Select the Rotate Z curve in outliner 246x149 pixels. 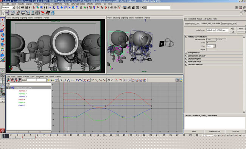tap(22, 105)
